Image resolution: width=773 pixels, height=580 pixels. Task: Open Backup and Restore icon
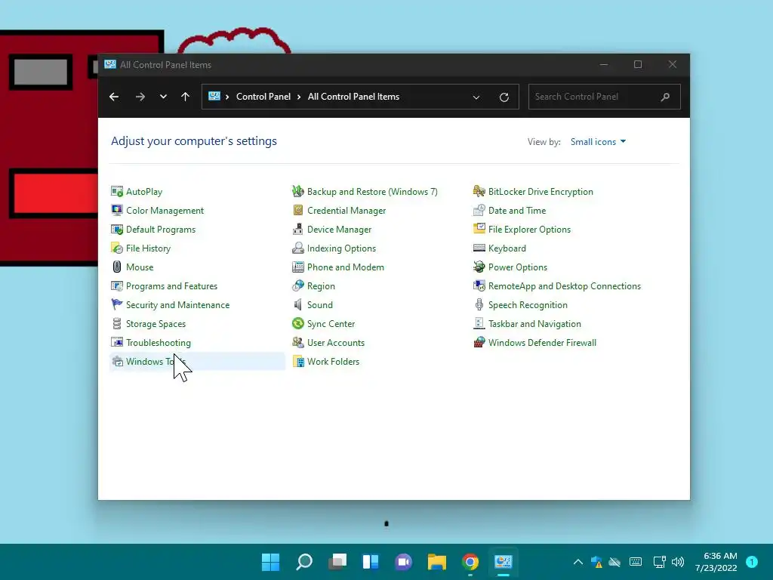point(297,191)
